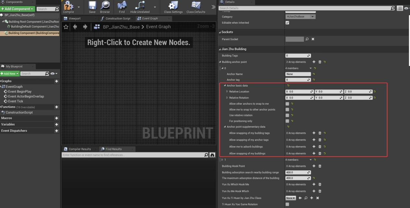Add new graph with Graphs plus icon
The height and width of the screenshot is (208, 410).
56,81
